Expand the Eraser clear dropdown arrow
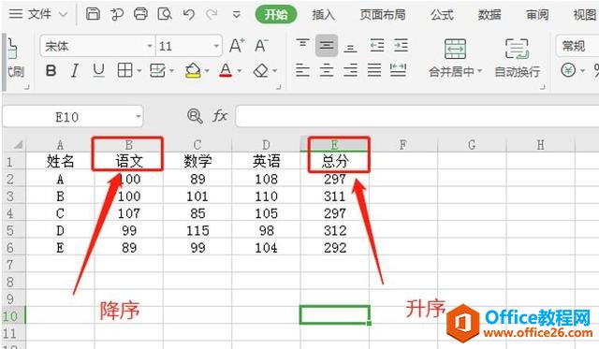599x349 pixels. 274,71
